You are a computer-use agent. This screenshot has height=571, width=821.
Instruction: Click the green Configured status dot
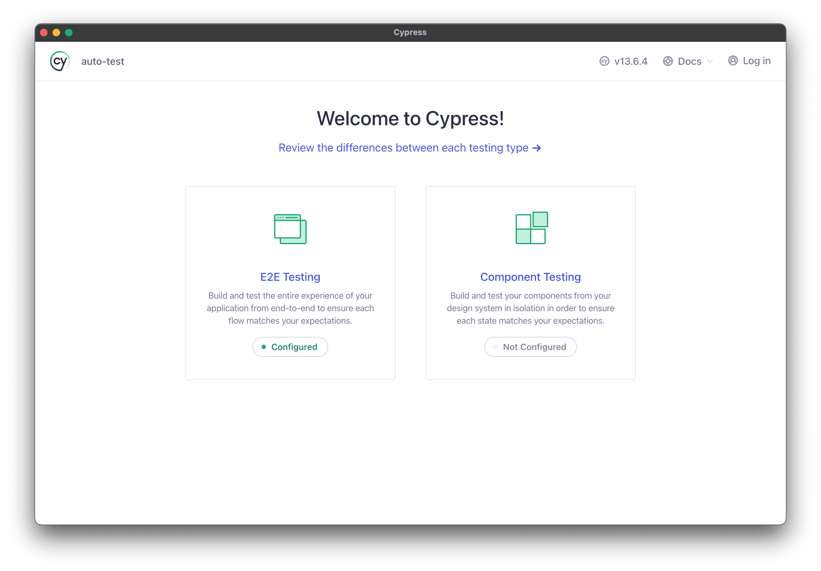pyautogui.click(x=264, y=347)
